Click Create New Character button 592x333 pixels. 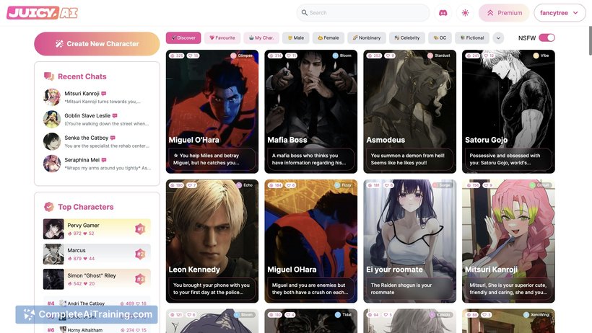coord(97,44)
